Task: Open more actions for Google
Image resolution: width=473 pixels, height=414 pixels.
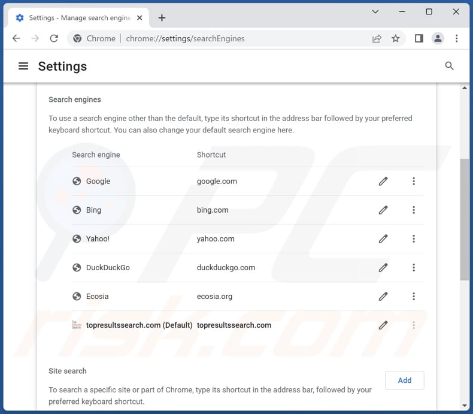Action: (414, 181)
